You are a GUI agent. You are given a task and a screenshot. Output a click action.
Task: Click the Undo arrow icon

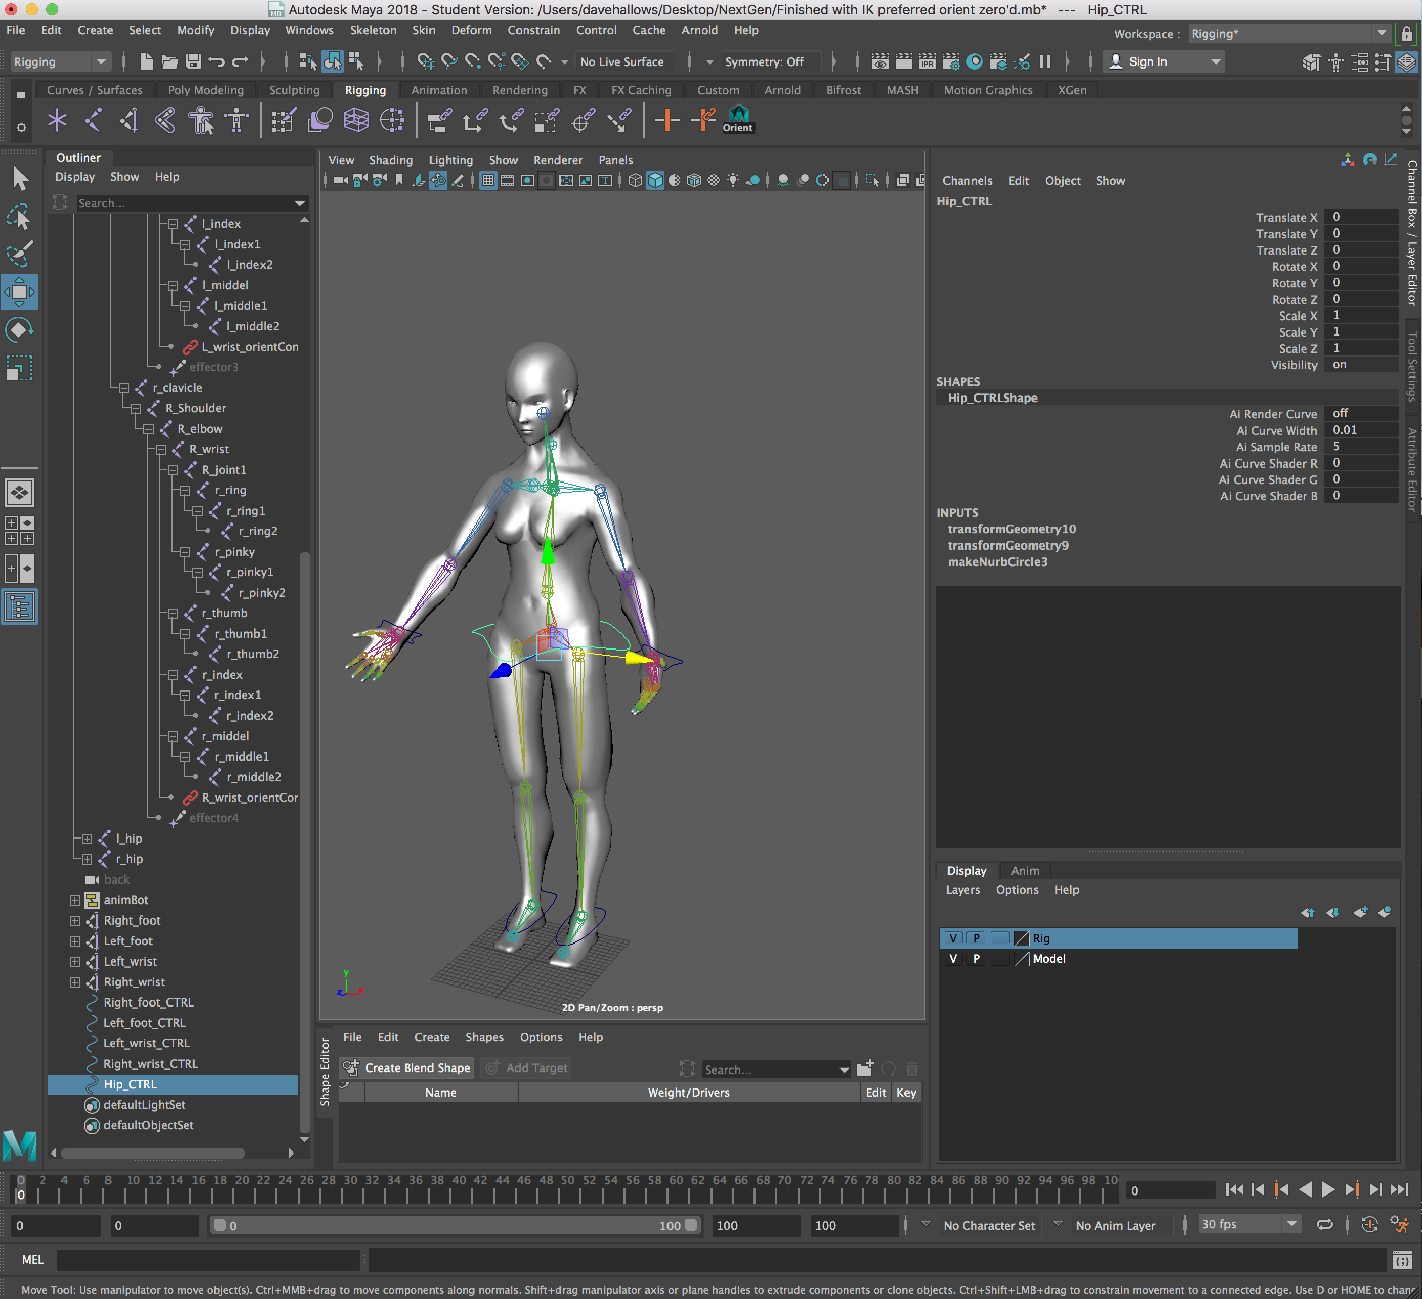[217, 62]
